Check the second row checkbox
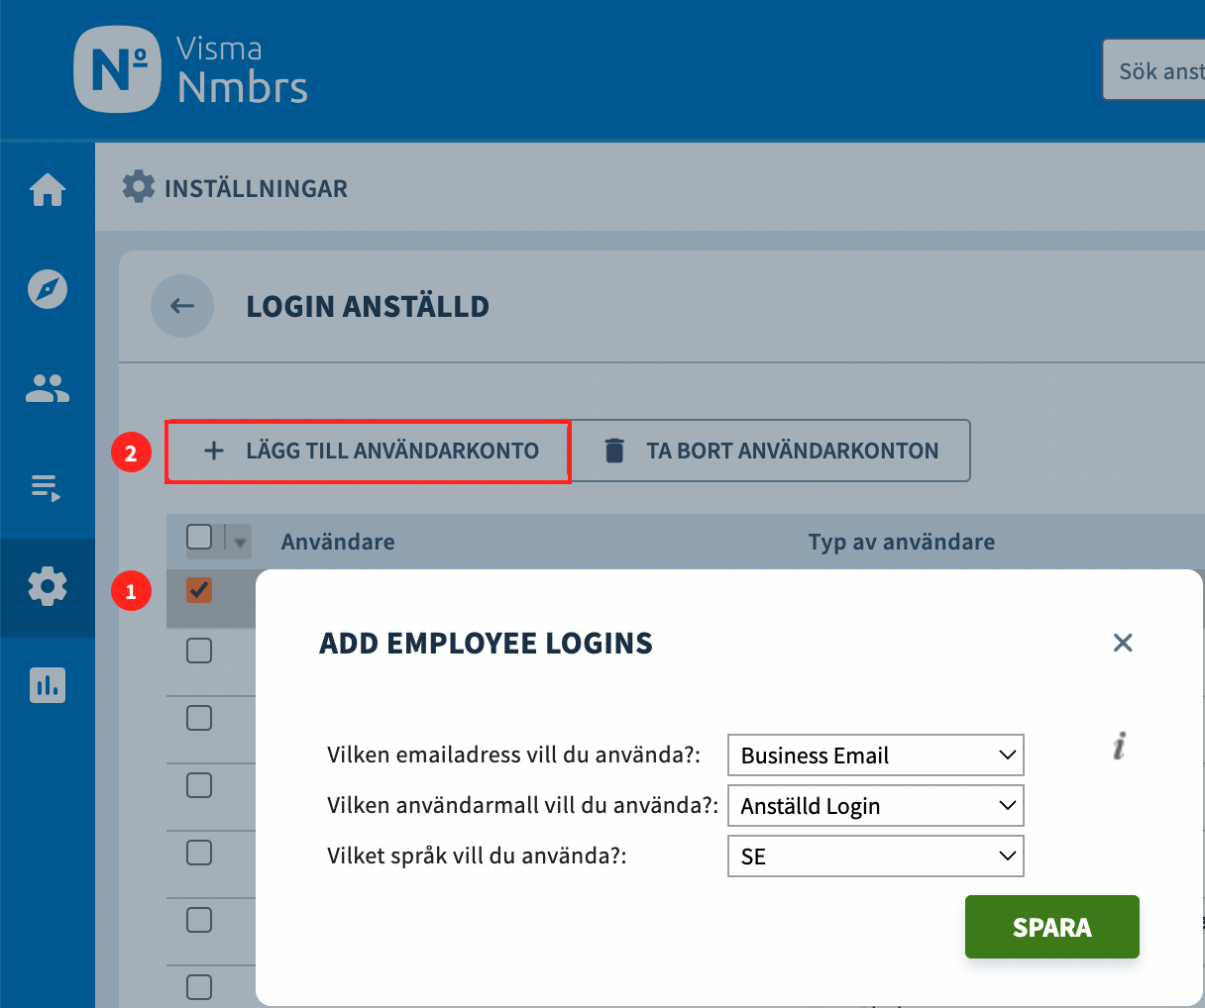This screenshot has height=1008, width=1205. pyautogui.click(x=199, y=651)
